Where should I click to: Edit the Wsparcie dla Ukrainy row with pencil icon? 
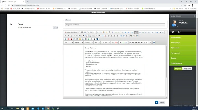54,28
